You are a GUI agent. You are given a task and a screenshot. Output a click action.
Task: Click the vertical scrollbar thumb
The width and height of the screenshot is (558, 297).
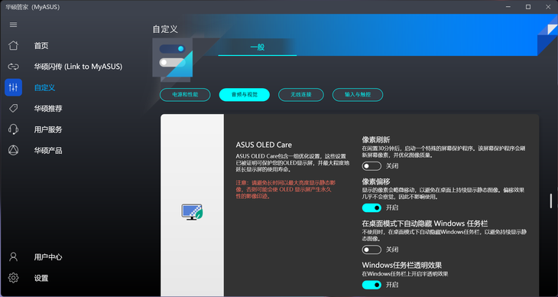coord(551,201)
